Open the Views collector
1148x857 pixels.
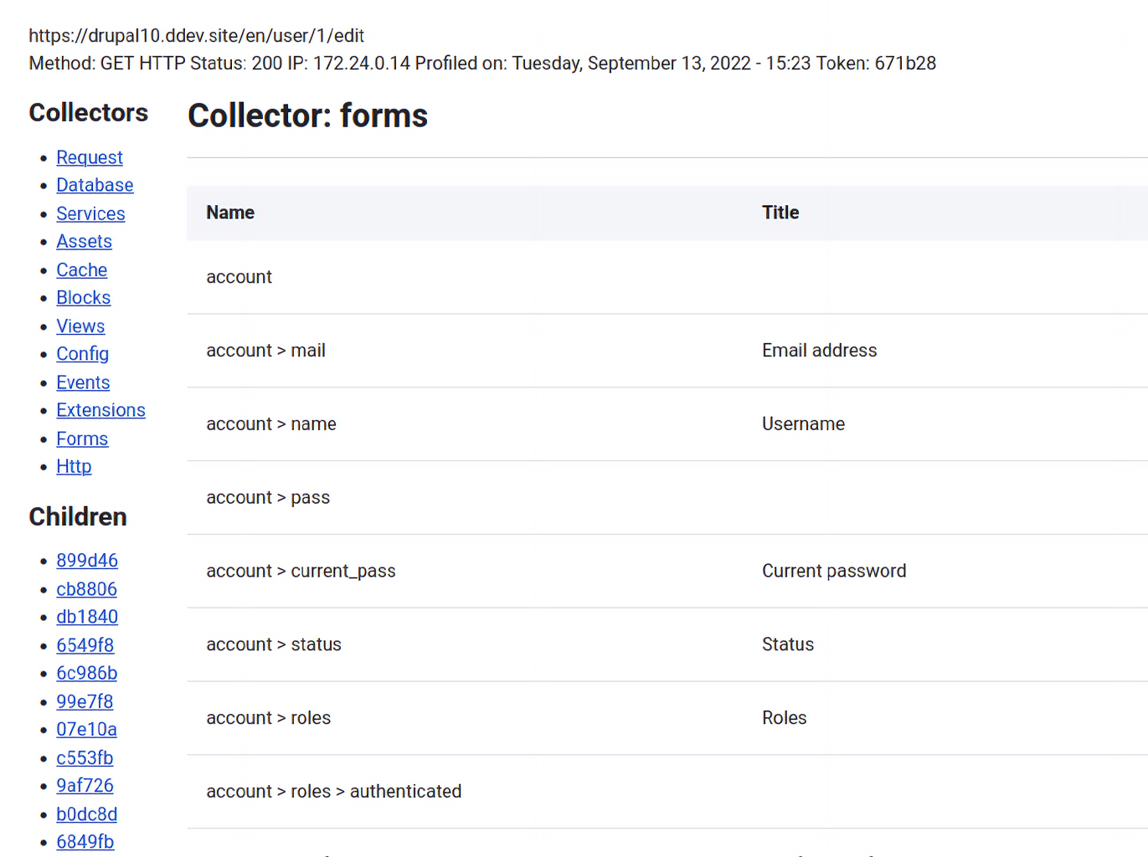coord(80,326)
